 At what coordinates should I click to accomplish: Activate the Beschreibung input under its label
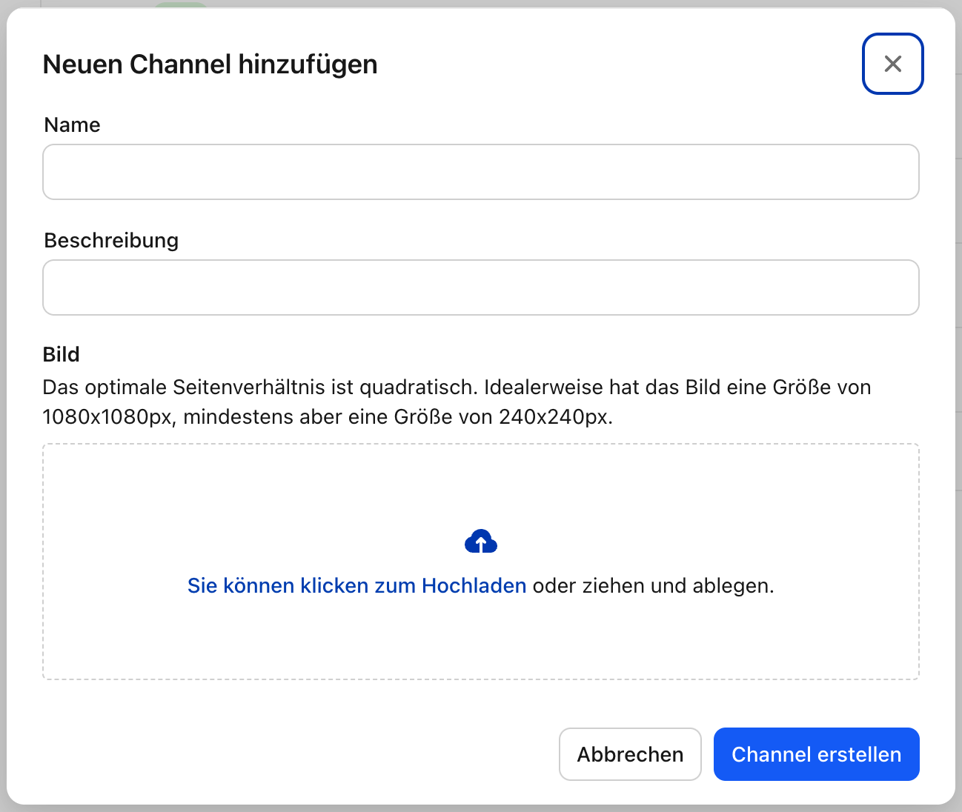click(480, 287)
